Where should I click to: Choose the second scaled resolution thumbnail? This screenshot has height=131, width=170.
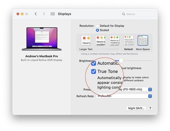(100, 40)
